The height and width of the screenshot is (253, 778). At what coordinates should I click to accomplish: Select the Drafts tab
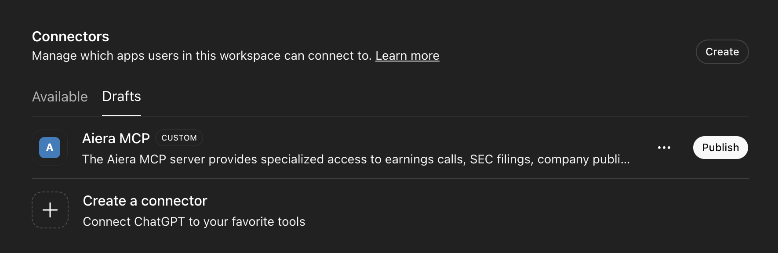pos(121,97)
